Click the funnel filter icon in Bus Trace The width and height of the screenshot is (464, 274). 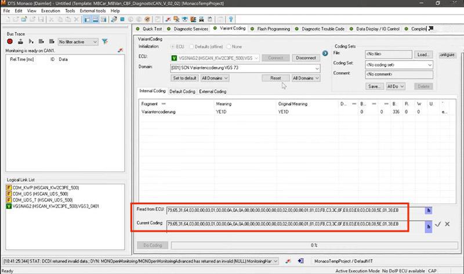pos(105,41)
